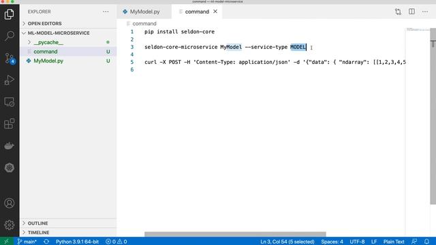
Task: Click the Open Changes icon in editor toolbar
Action: tap(398, 12)
